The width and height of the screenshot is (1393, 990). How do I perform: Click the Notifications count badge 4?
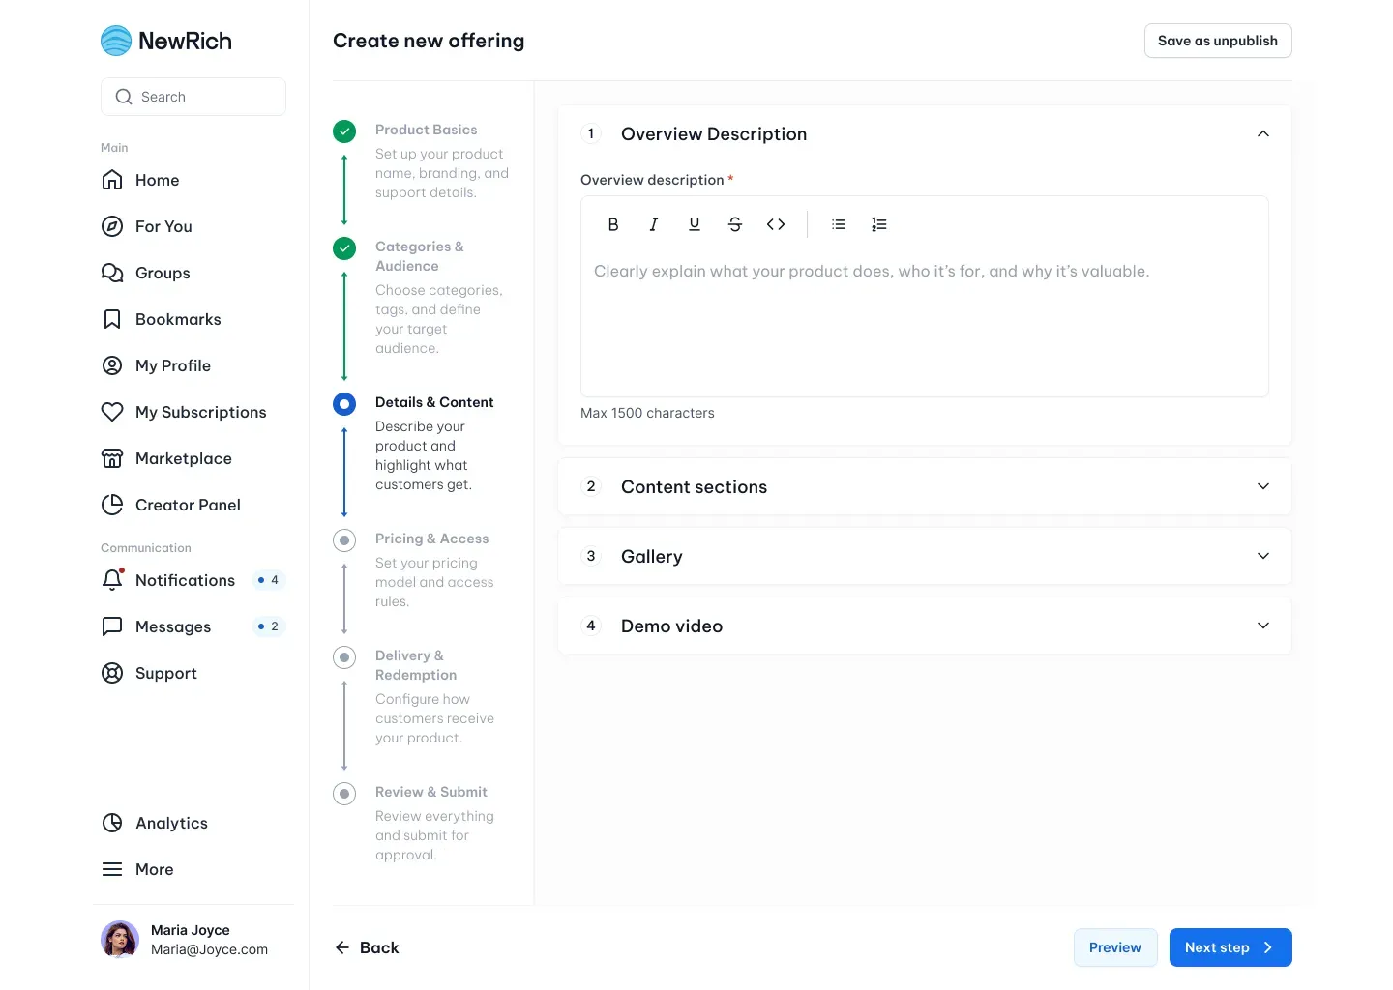[268, 580]
